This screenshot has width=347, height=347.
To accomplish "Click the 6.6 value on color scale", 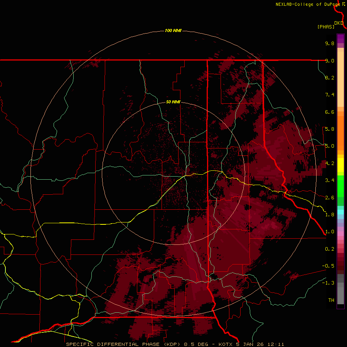I will 330,112.
